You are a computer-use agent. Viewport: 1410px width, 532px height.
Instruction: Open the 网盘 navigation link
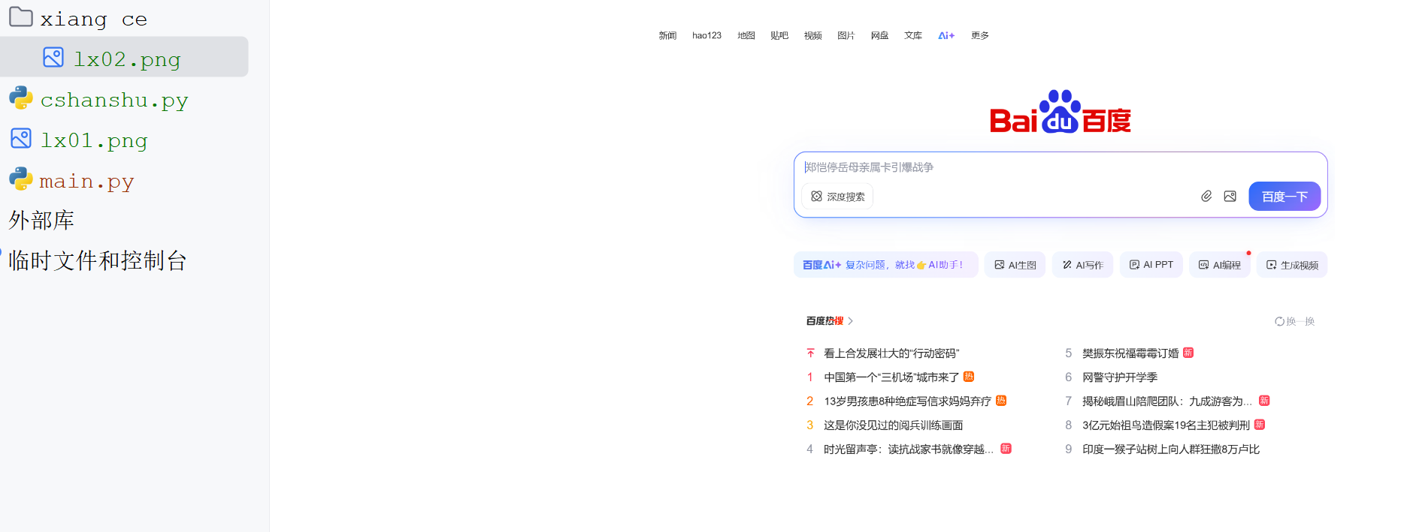point(879,35)
